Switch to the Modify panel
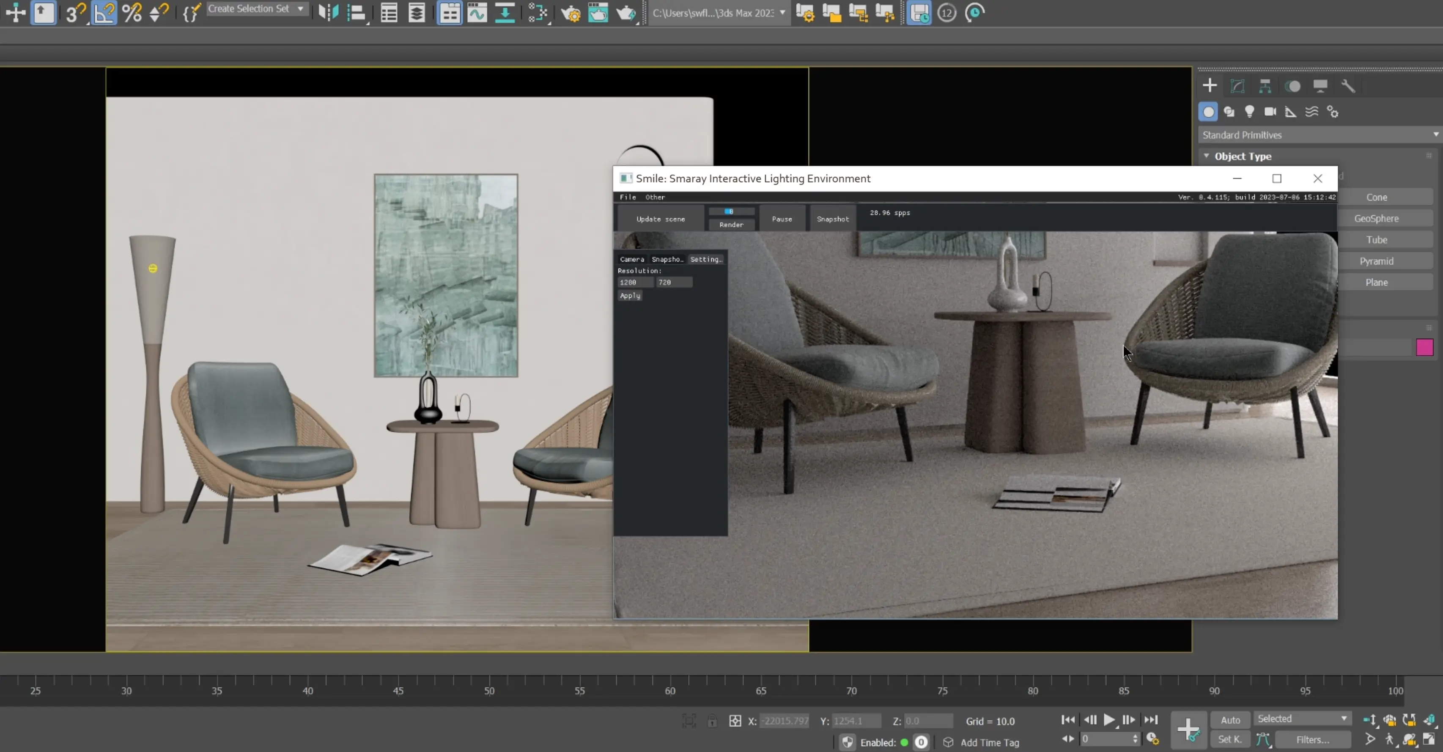The image size is (1443, 752). click(1237, 86)
